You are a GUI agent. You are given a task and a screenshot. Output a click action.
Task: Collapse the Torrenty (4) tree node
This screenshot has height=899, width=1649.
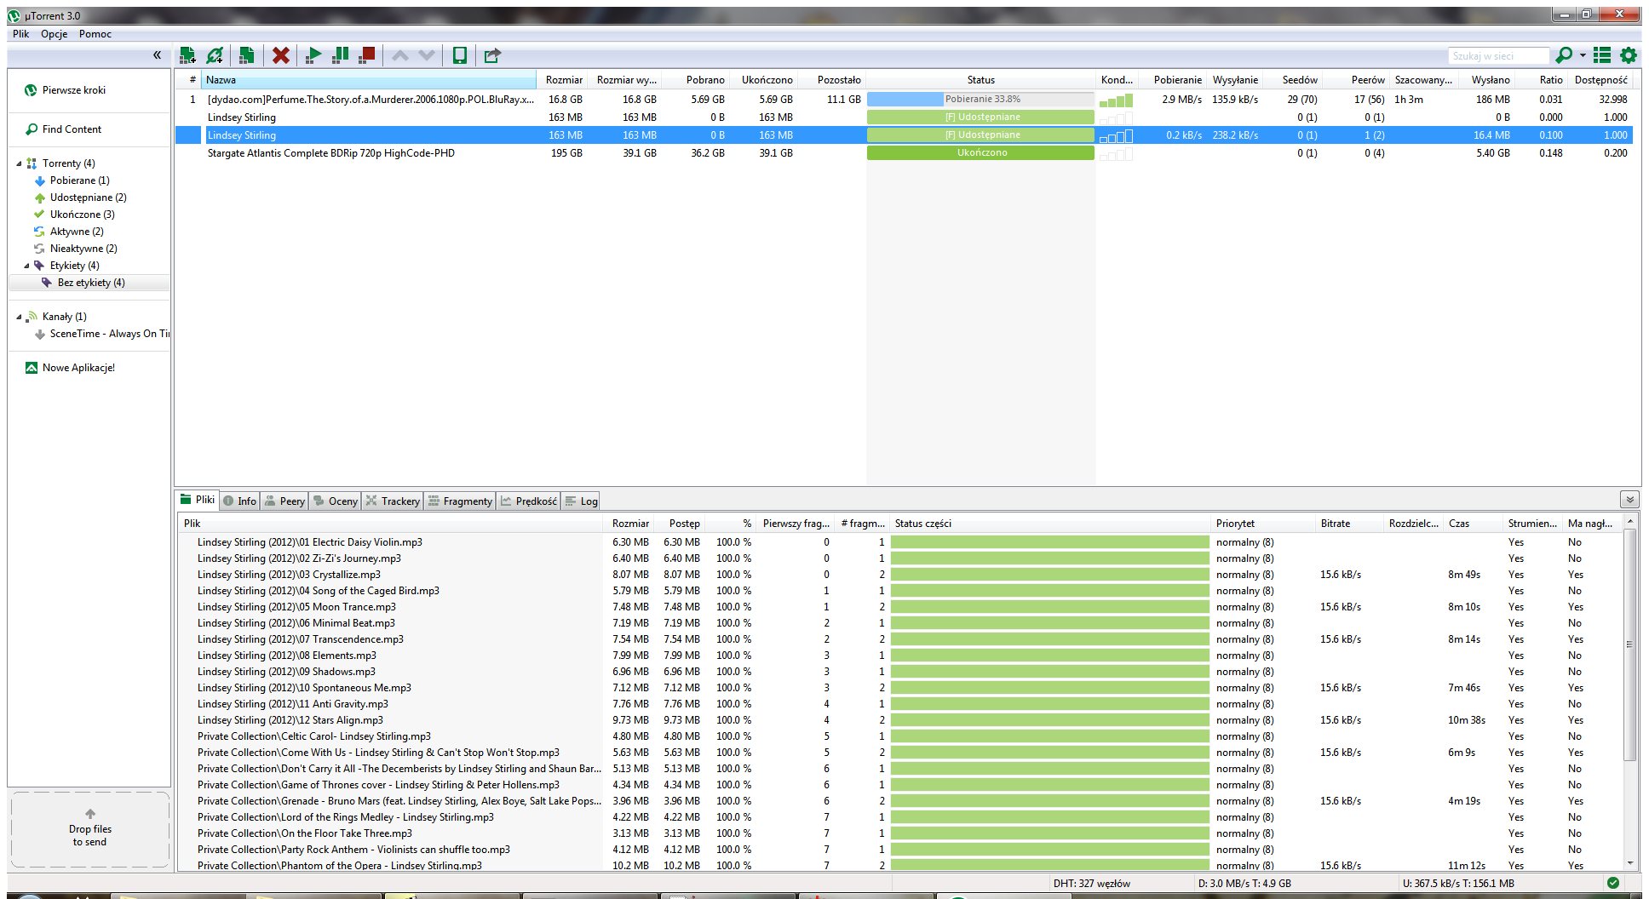pyautogui.click(x=19, y=163)
